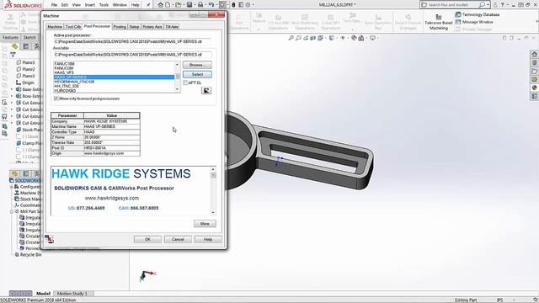Click info panel scroll-down arrow
Viewport: 539px width, 303px height.
pyautogui.click(x=213, y=213)
